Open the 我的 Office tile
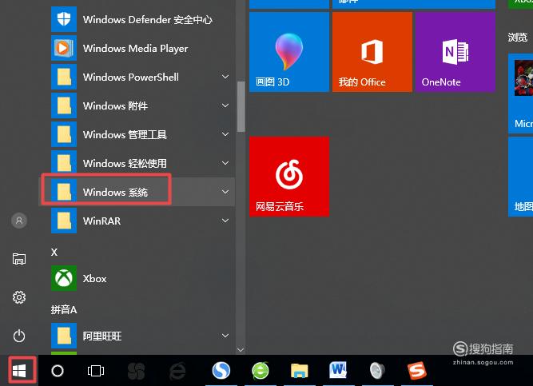The height and width of the screenshot is (386, 533). coord(372,52)
